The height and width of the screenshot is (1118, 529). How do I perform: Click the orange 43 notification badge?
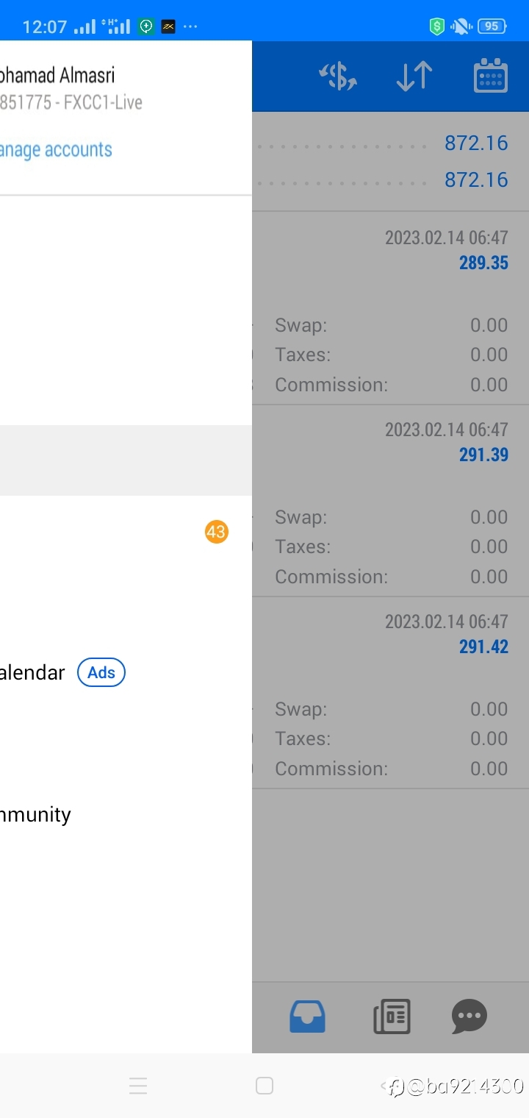click(x=217, y=532)
